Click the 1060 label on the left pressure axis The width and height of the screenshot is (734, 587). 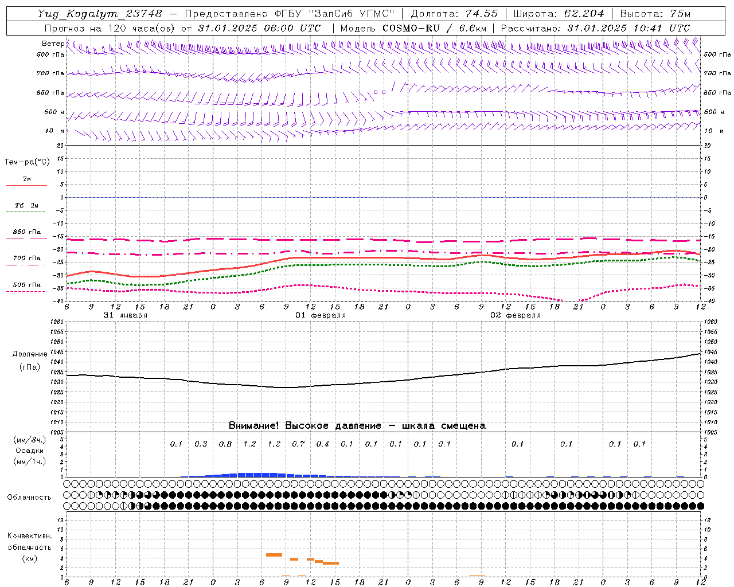pos(57,322)
